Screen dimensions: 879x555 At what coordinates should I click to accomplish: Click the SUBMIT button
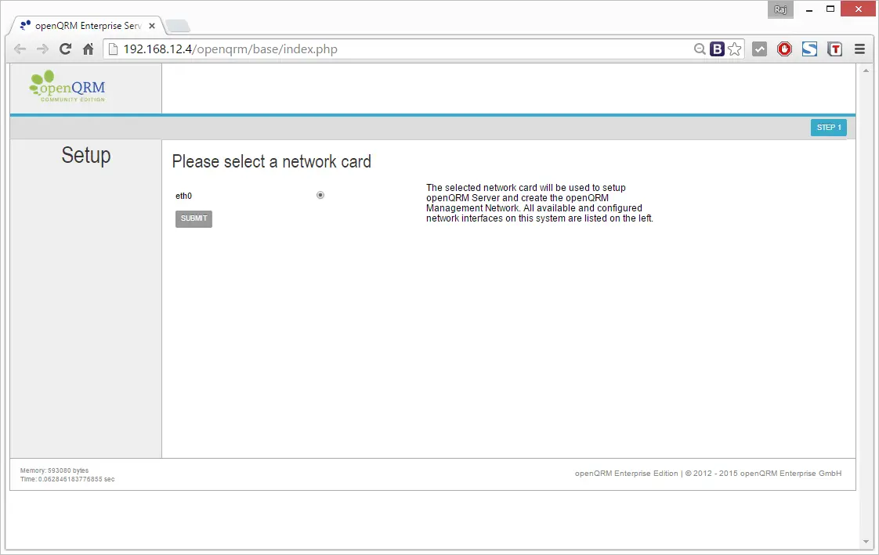(194, 218)
